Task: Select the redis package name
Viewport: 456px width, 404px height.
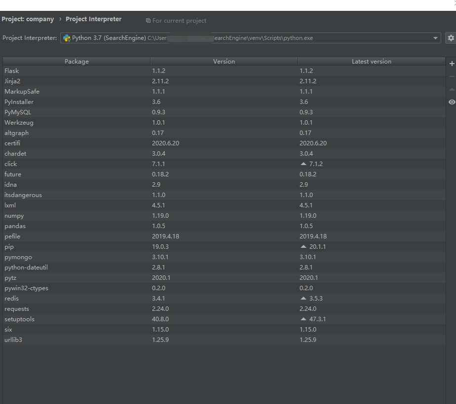Action: [x=12, y=299]
